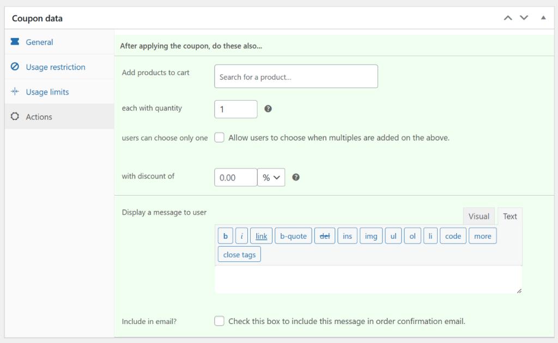Screen dimensions: 558x343
Task: Open help tooltip beside quantity field
Action: pos(268,109)
